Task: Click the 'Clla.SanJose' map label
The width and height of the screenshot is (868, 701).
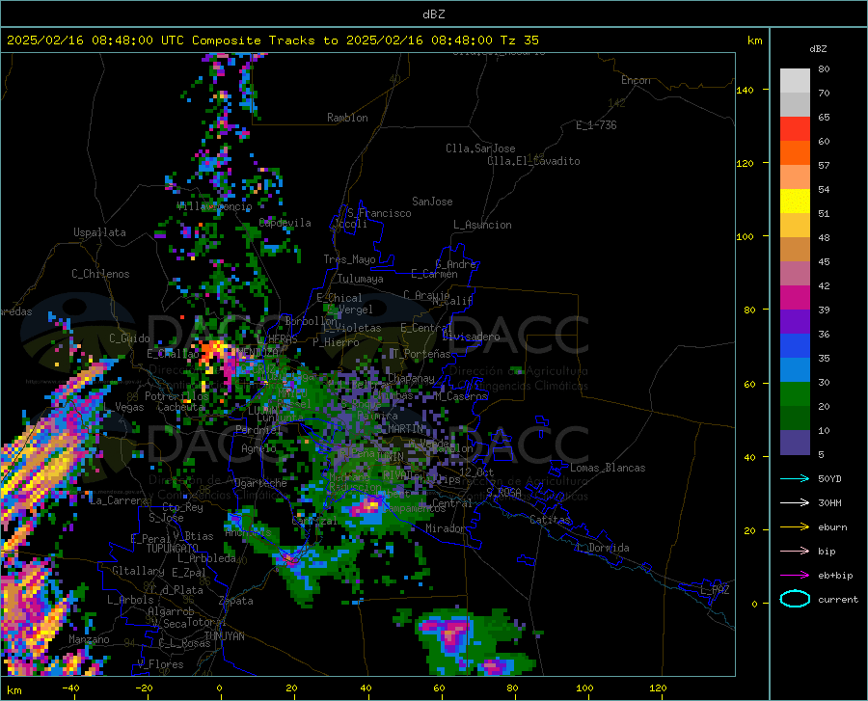Action: point(480,148)
